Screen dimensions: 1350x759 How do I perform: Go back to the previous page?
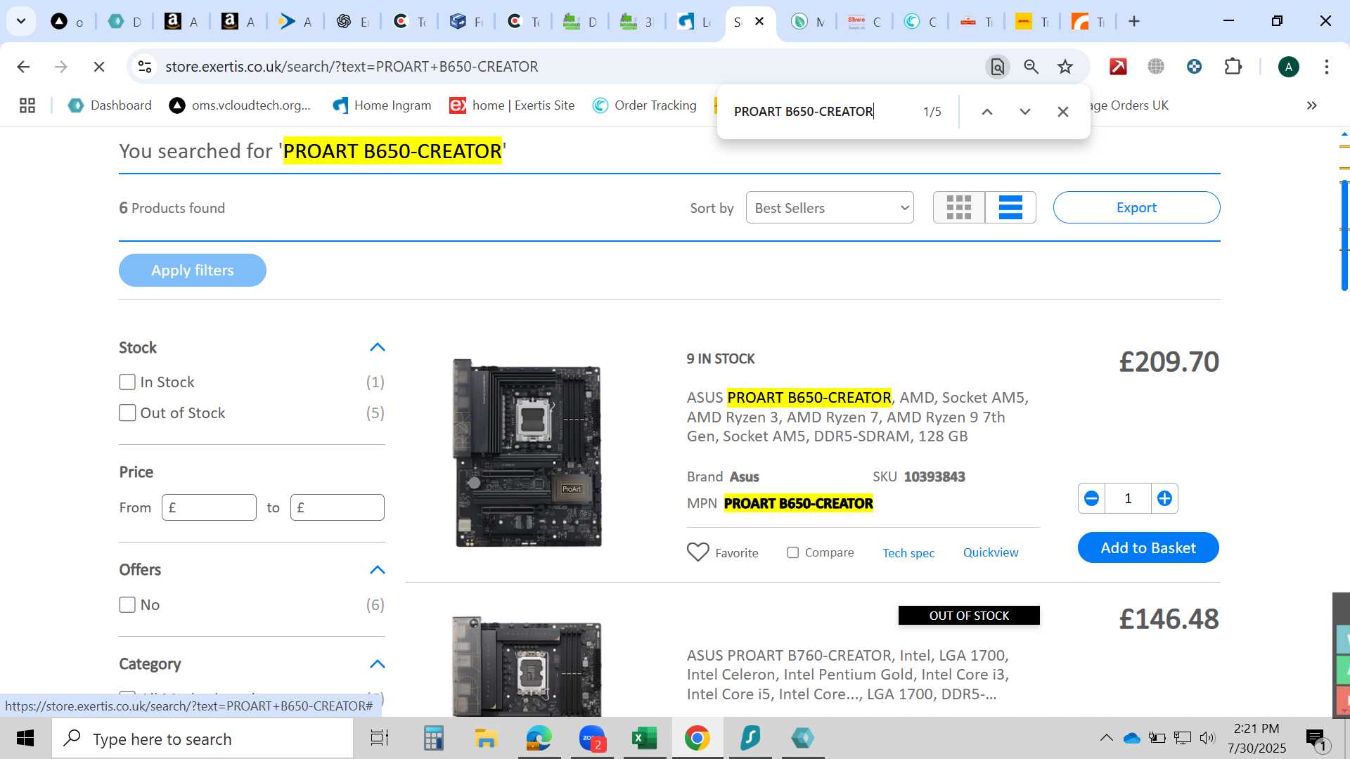[23, 67]
